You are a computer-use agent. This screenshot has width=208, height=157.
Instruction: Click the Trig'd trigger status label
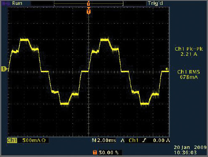coord(155,3)
